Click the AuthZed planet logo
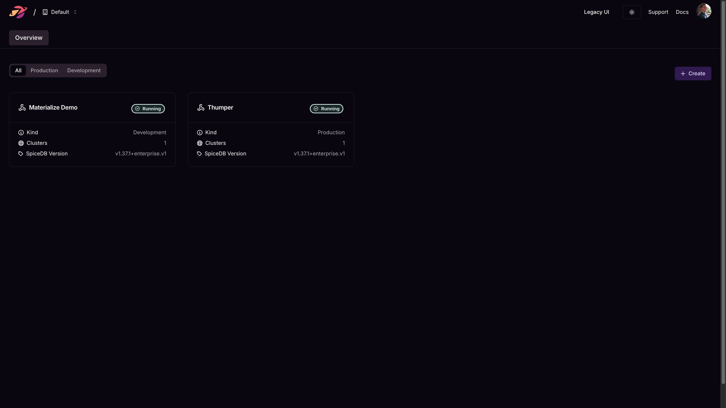This screenshot has width=726, height=408. coord(18,12)
